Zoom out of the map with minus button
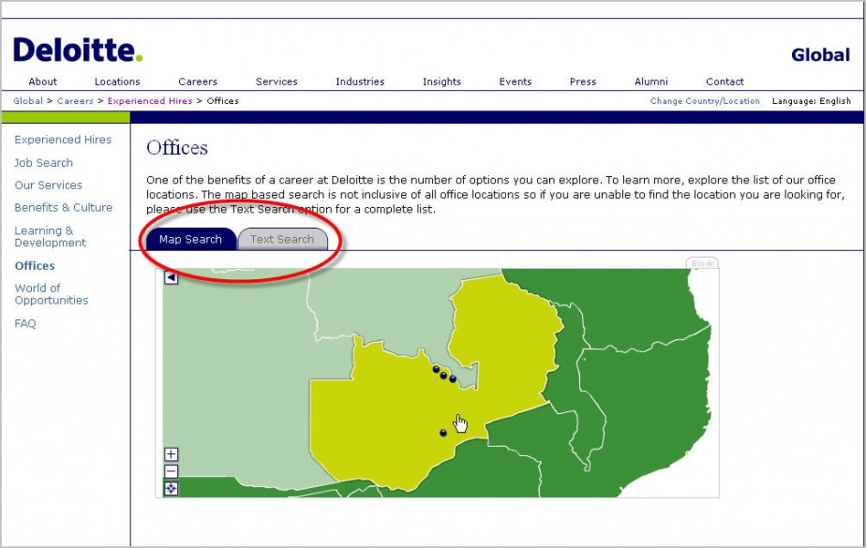This screenshot has width=866, height=548. tap(171, 471)
